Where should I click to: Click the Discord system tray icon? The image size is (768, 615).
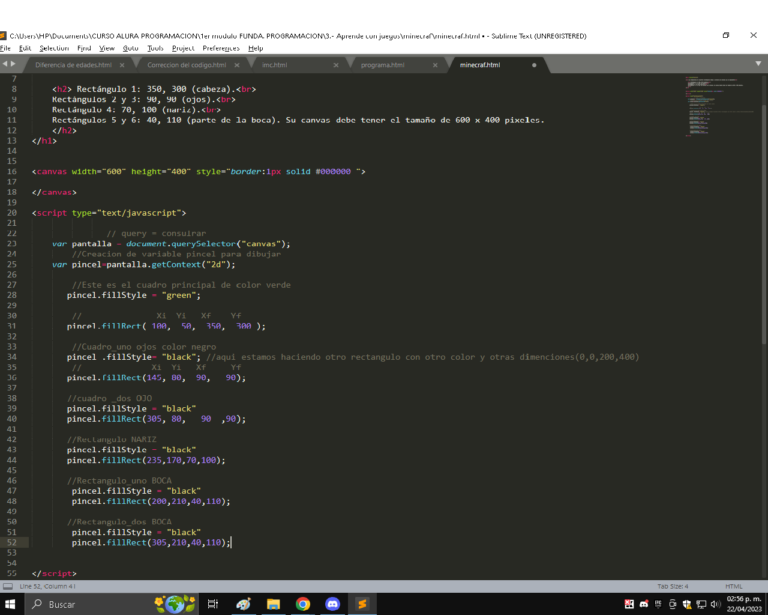pos(644,604)
